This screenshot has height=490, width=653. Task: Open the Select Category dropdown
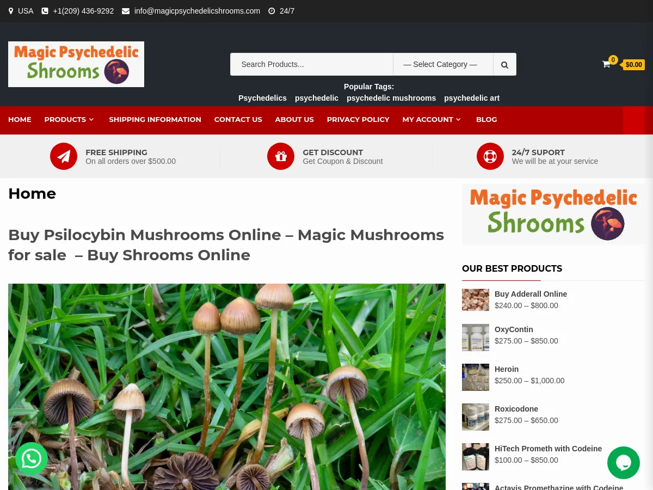tap(442, 64)
